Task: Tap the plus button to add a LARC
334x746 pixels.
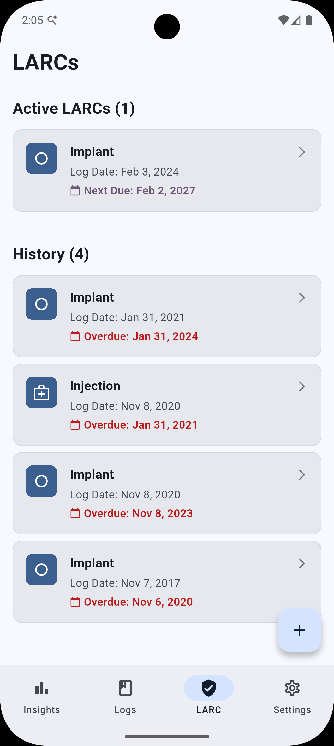Action: tap(300, 630)
